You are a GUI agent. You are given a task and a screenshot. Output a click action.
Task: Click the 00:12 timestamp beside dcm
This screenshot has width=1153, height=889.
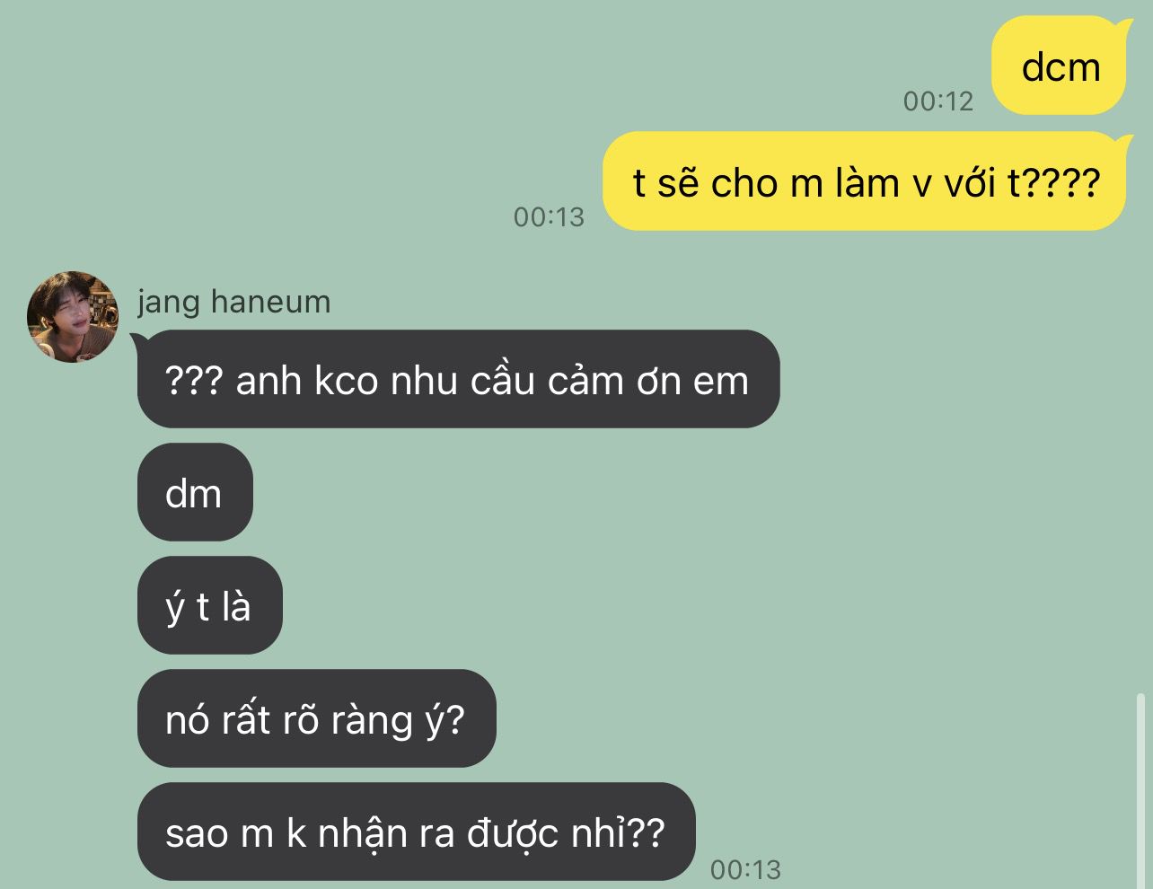(x=938, y=101)
